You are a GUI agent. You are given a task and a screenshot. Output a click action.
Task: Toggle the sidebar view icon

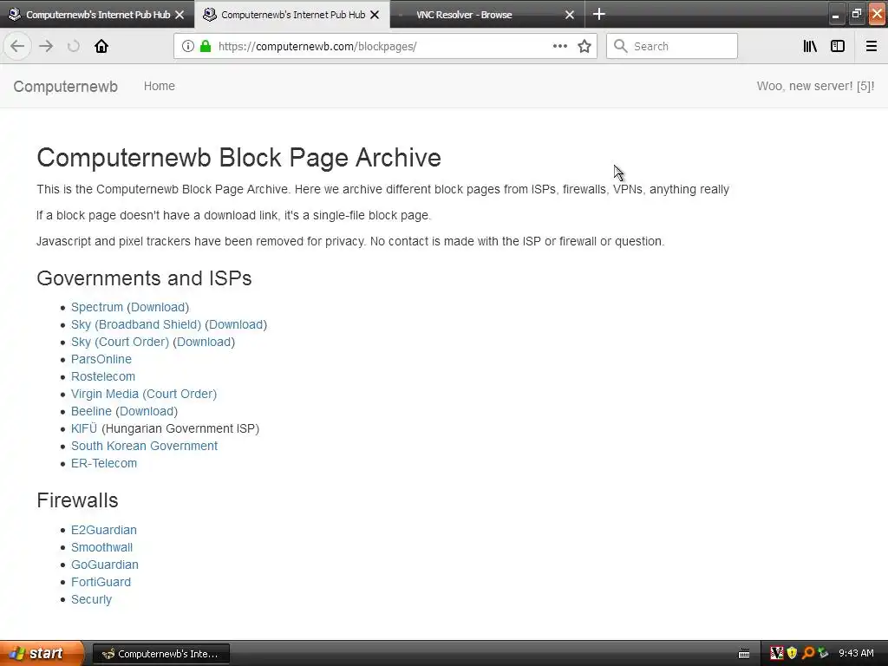click(838, 46)
